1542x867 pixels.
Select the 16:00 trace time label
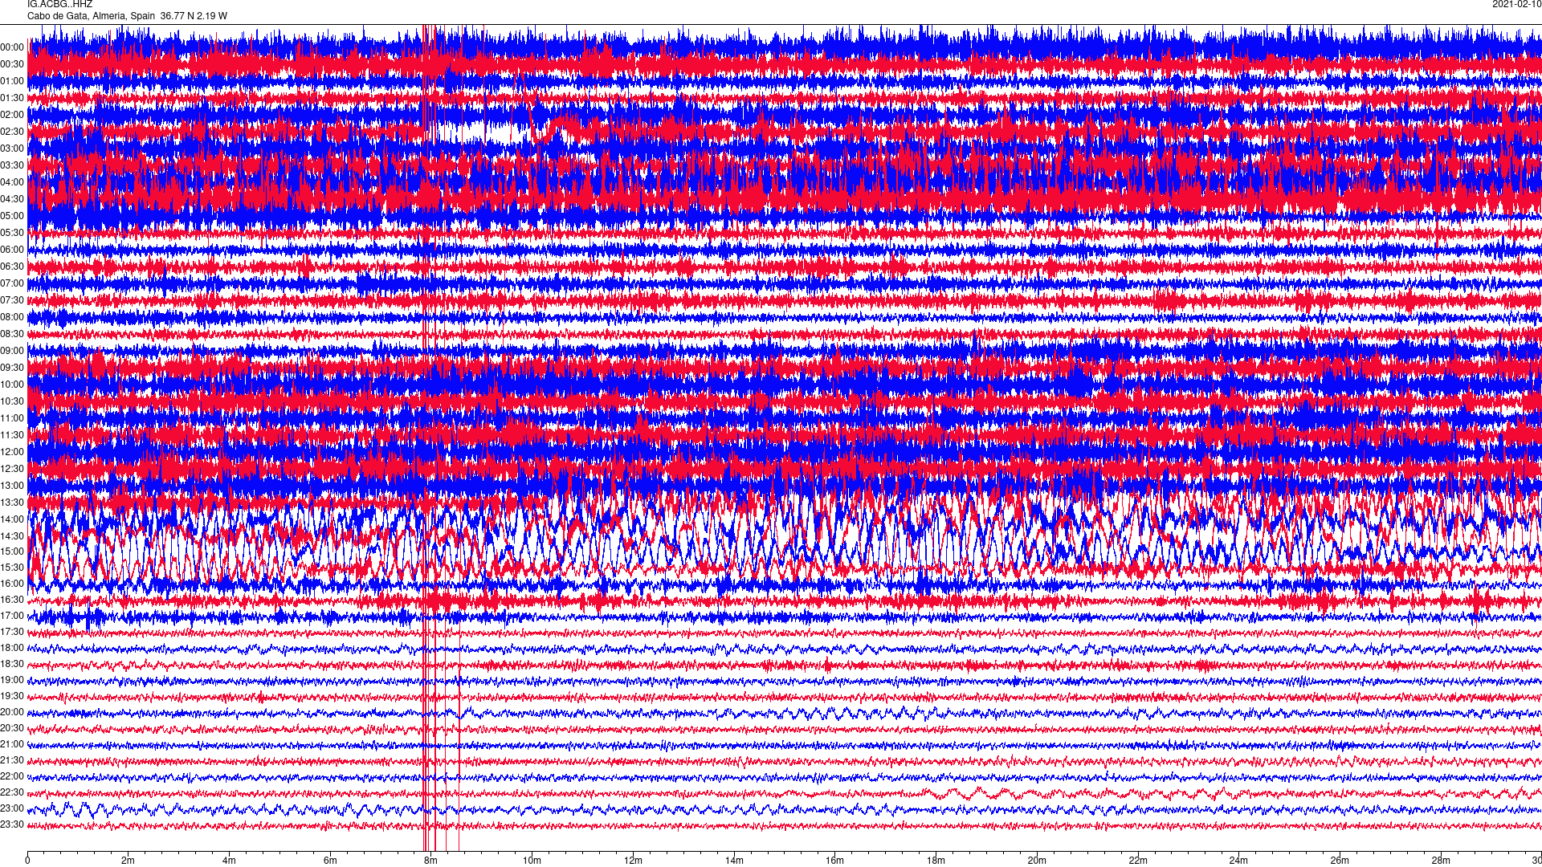[12, 584]
